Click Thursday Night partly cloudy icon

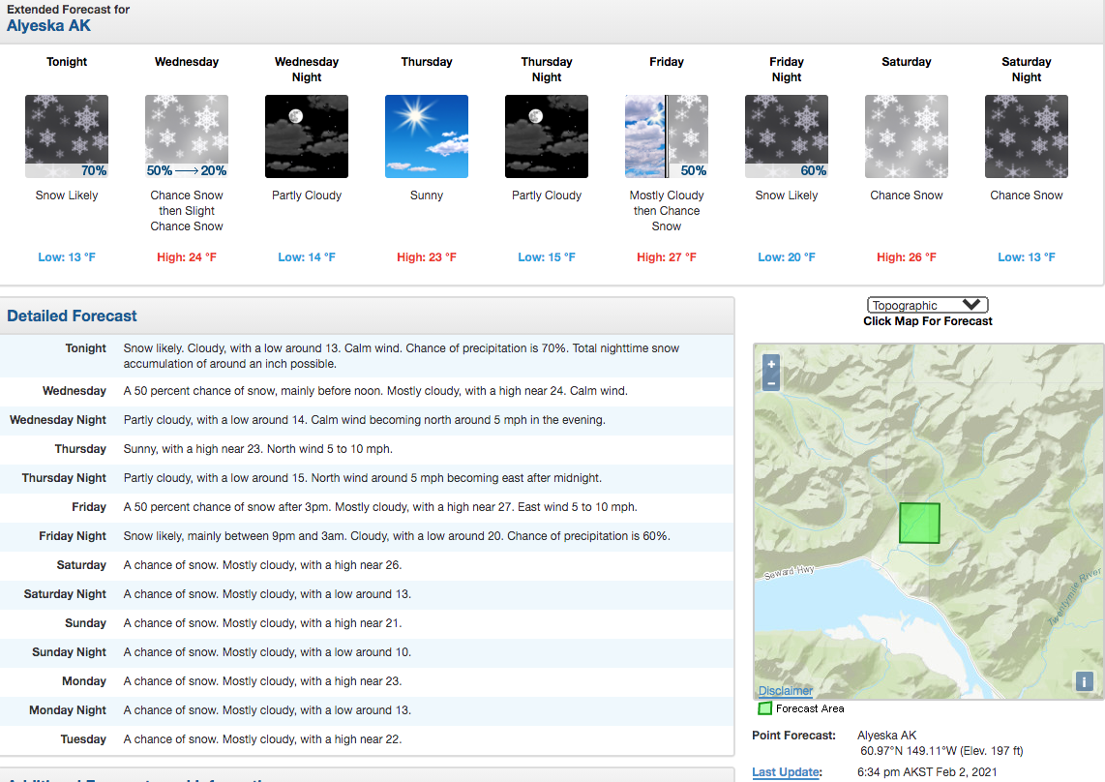pos(547,136)
